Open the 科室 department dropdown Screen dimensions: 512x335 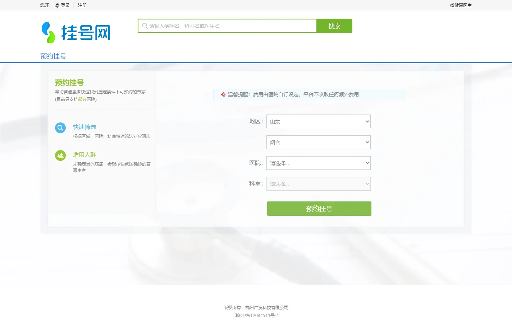click(319, 184)
